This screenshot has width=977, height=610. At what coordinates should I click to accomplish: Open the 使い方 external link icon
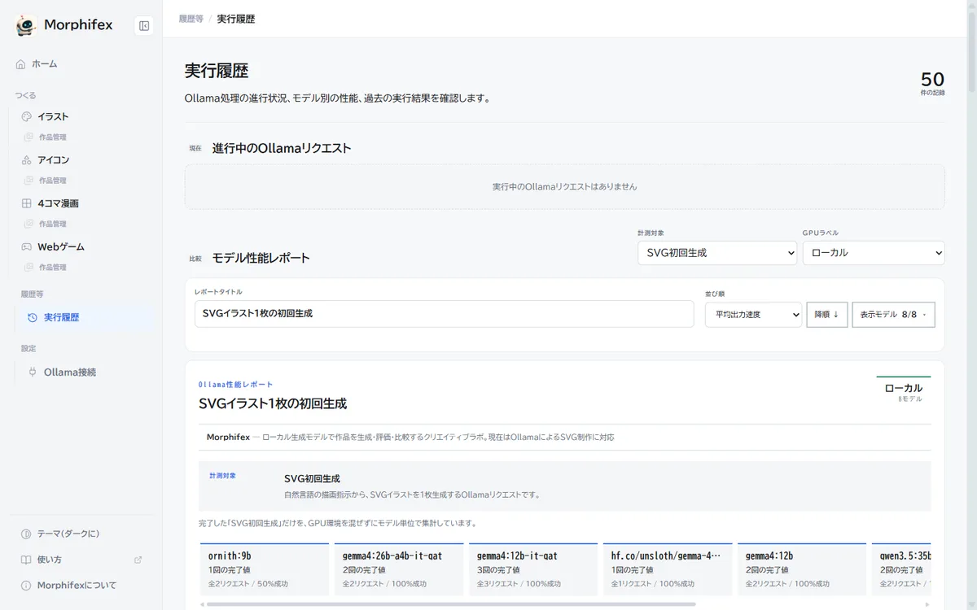[x=138, y=560]
